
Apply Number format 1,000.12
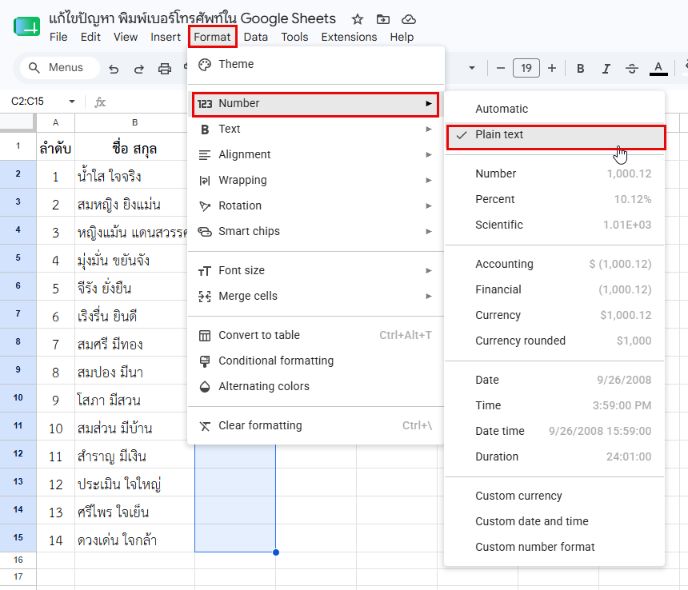click(554, 173)
